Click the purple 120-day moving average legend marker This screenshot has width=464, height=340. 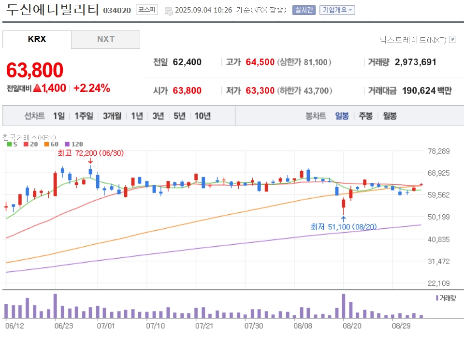[x=67, y=144]
